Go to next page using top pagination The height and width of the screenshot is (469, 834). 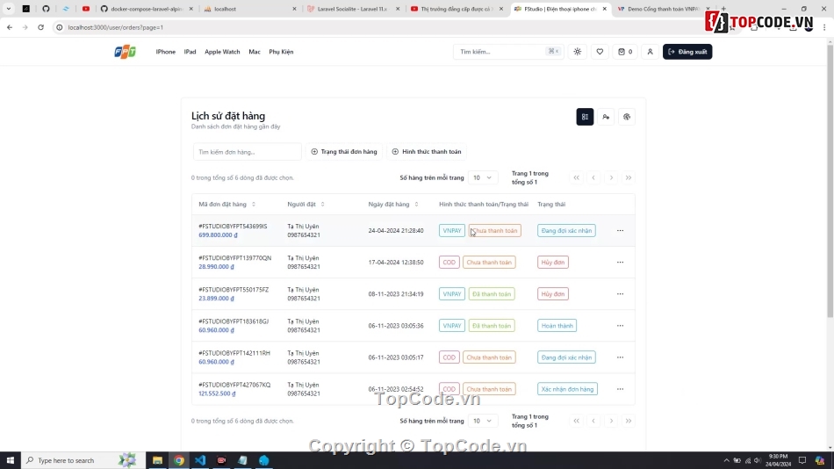point(611,177)
